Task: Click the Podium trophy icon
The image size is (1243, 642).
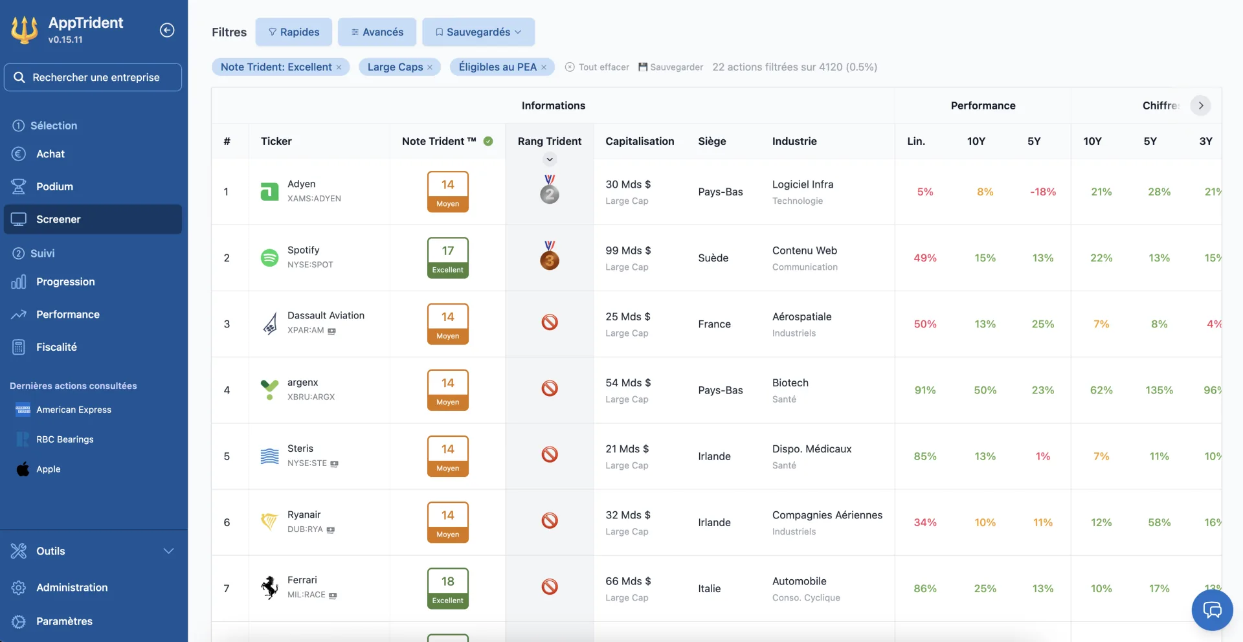Action: 19,186
